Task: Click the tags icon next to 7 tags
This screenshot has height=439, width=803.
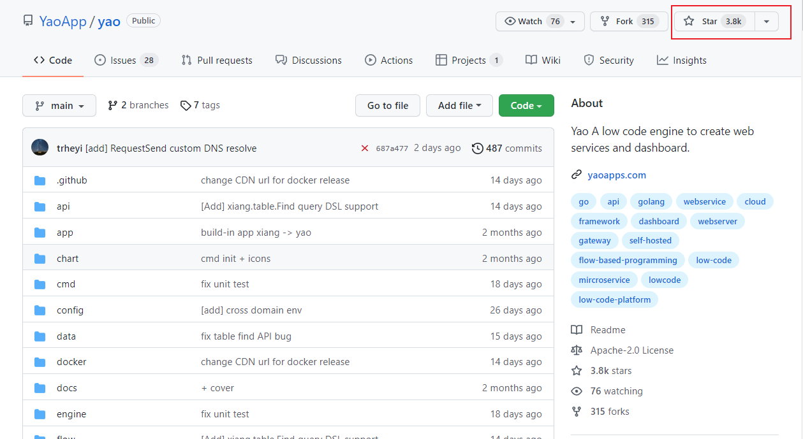Action: (x=186, y=106)
